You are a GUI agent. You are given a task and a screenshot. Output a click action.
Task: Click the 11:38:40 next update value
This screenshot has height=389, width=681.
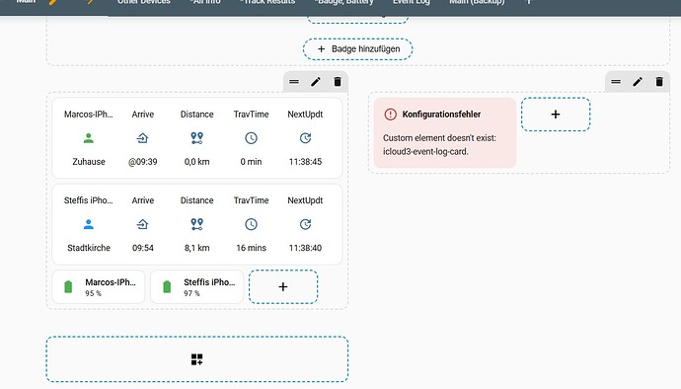[305, 248]
